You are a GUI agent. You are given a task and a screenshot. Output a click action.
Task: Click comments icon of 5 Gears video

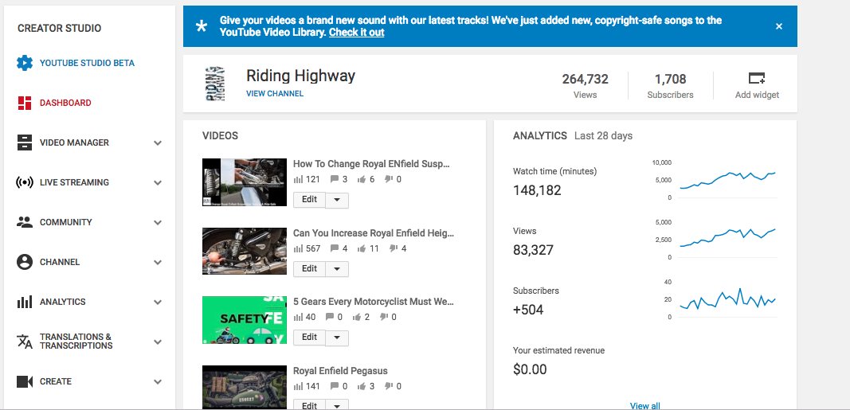point(330,317)
